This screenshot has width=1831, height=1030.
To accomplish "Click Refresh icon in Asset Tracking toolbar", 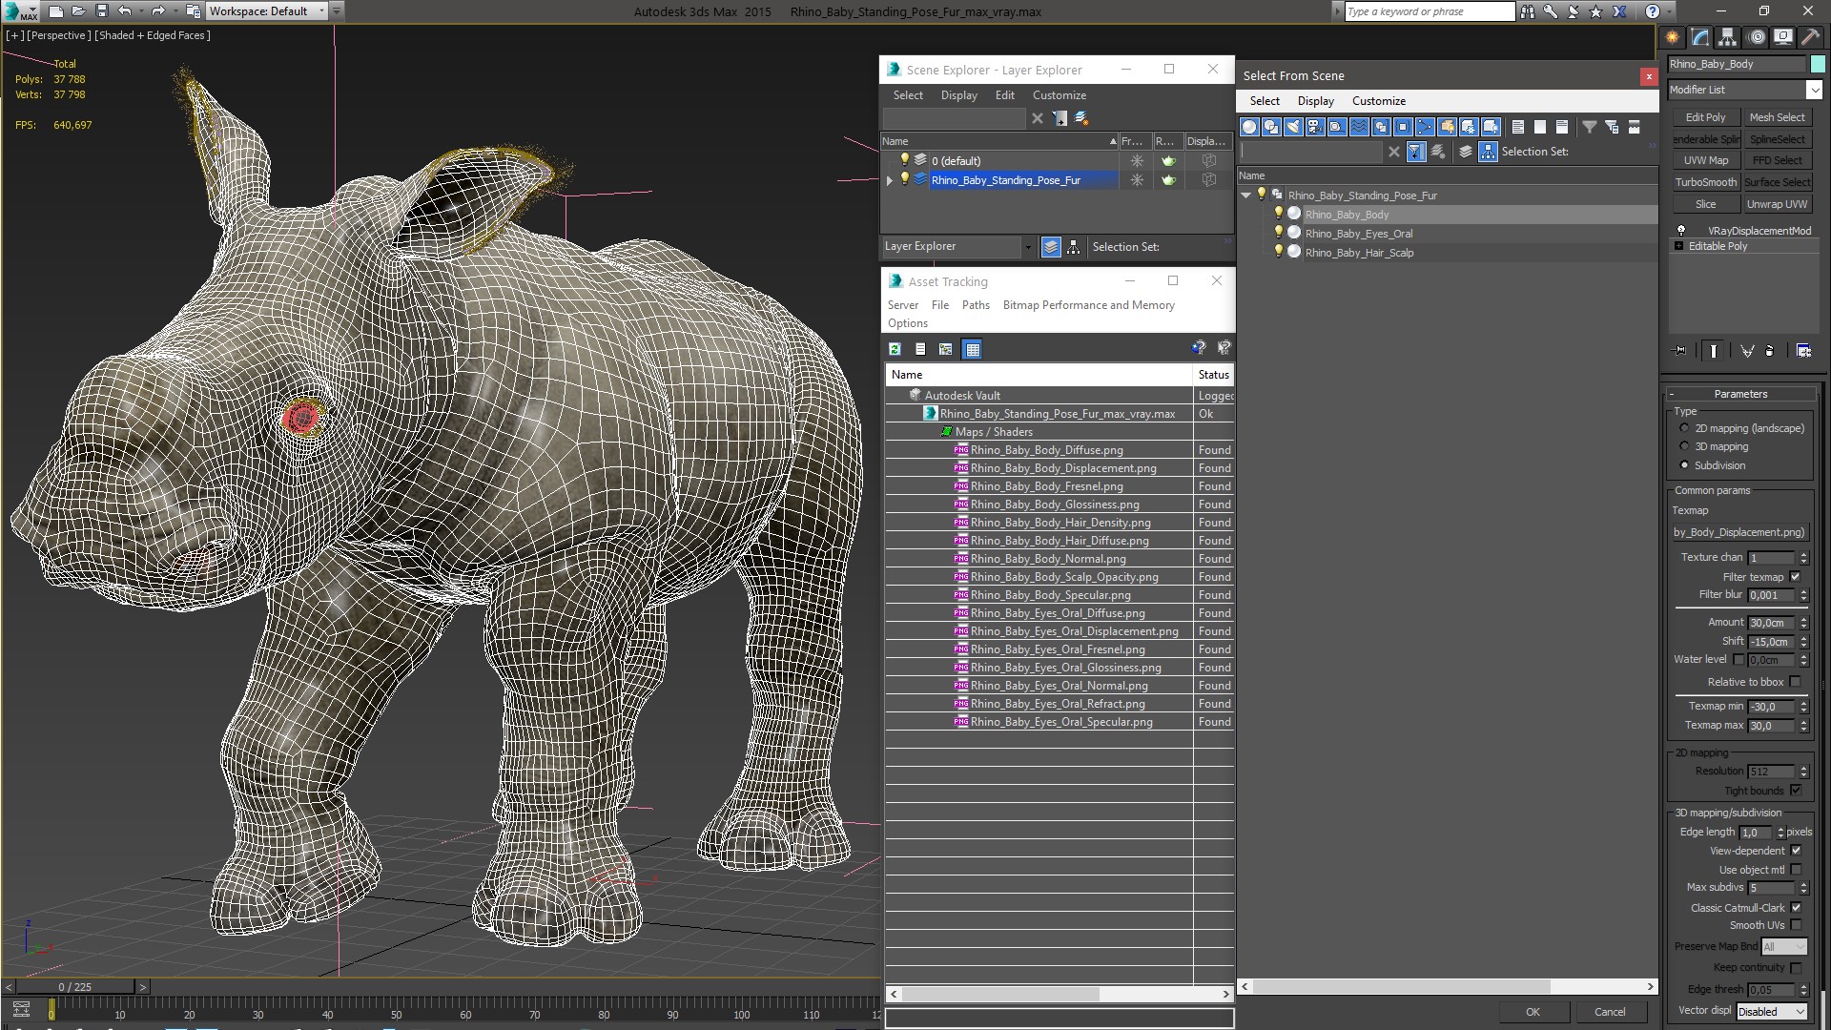I will click(x=895, y=349).
